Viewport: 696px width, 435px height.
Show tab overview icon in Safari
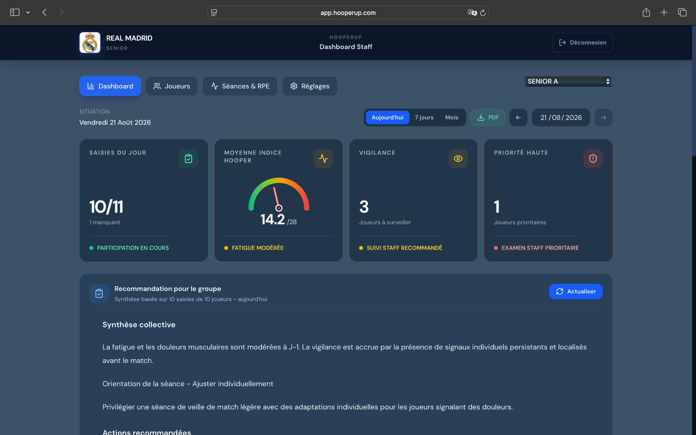(x=682, y=13)
